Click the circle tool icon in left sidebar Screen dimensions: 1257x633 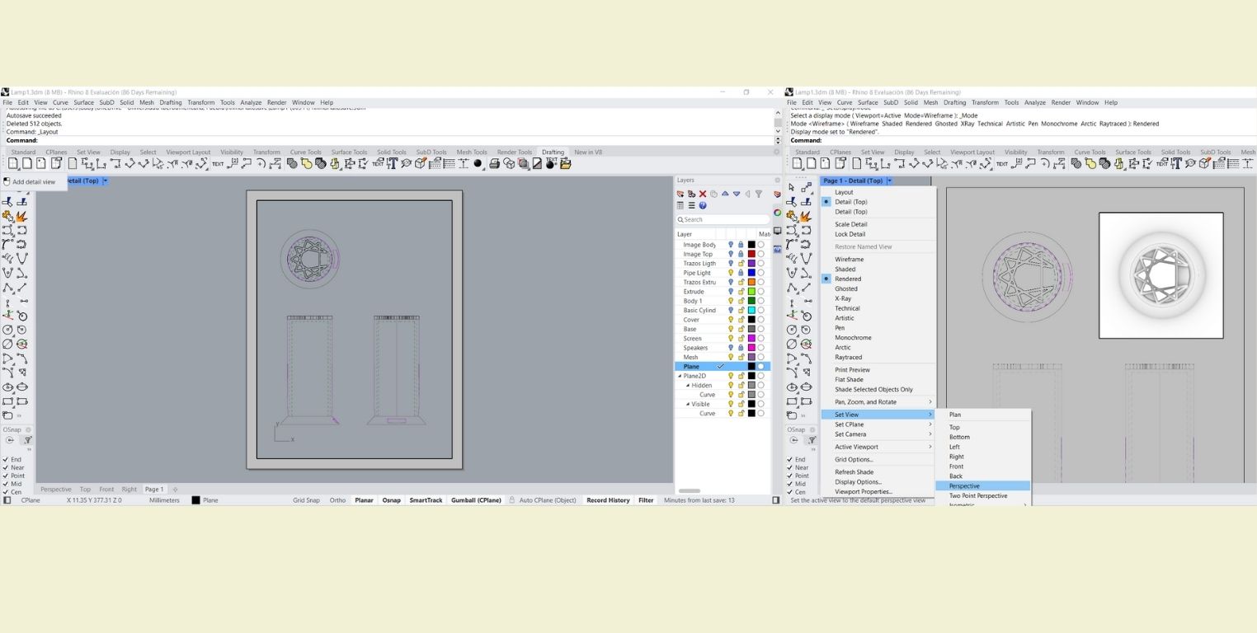[x=7, y=330]
